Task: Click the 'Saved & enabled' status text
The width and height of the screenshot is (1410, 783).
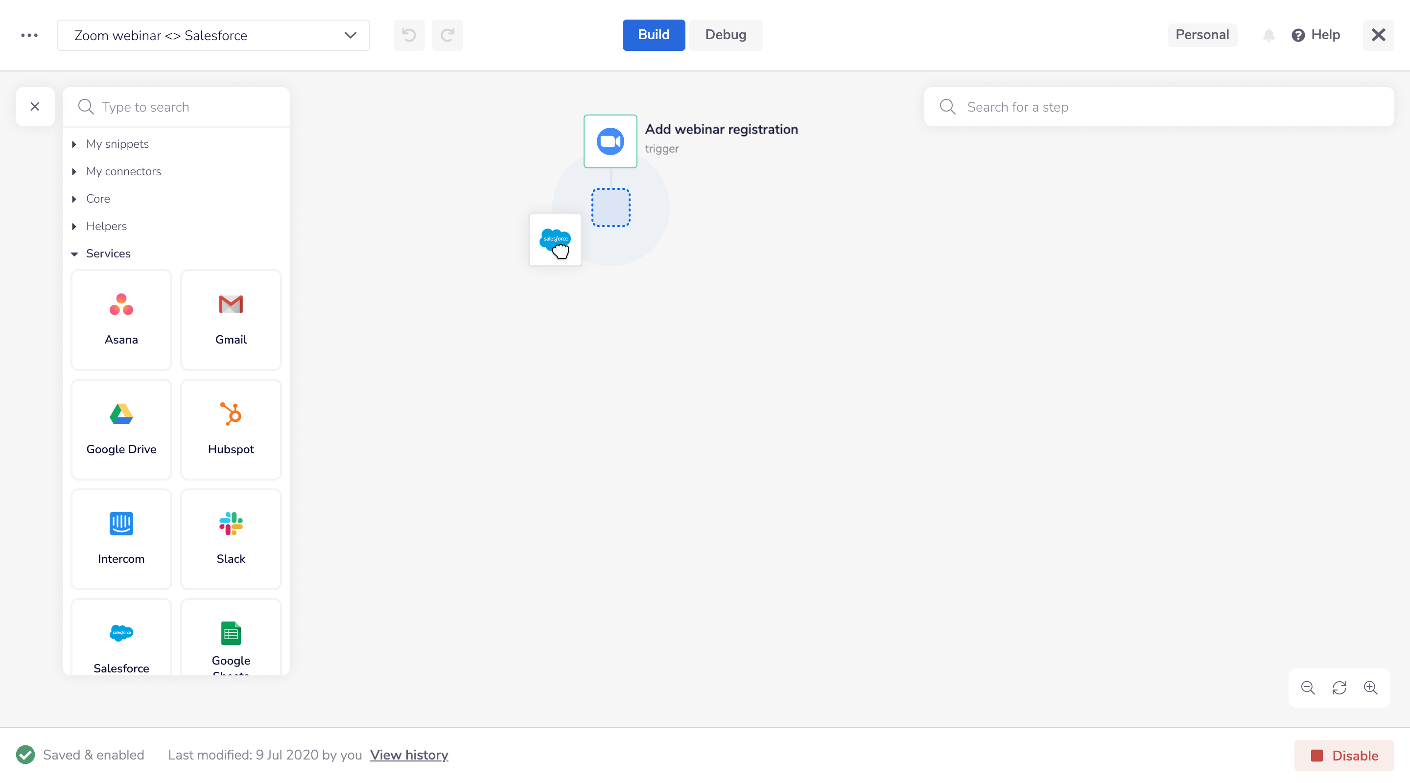Action: (94, 755)
